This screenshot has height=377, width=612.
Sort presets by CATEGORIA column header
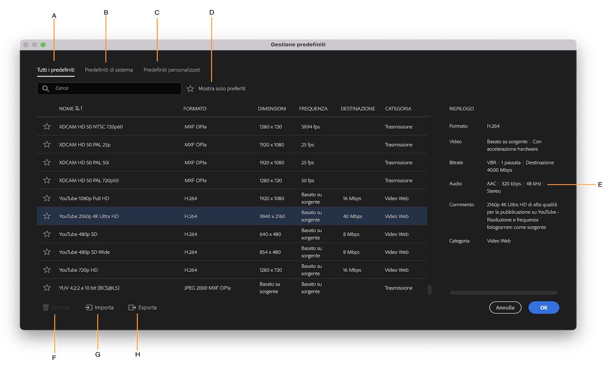coord(398,109)
